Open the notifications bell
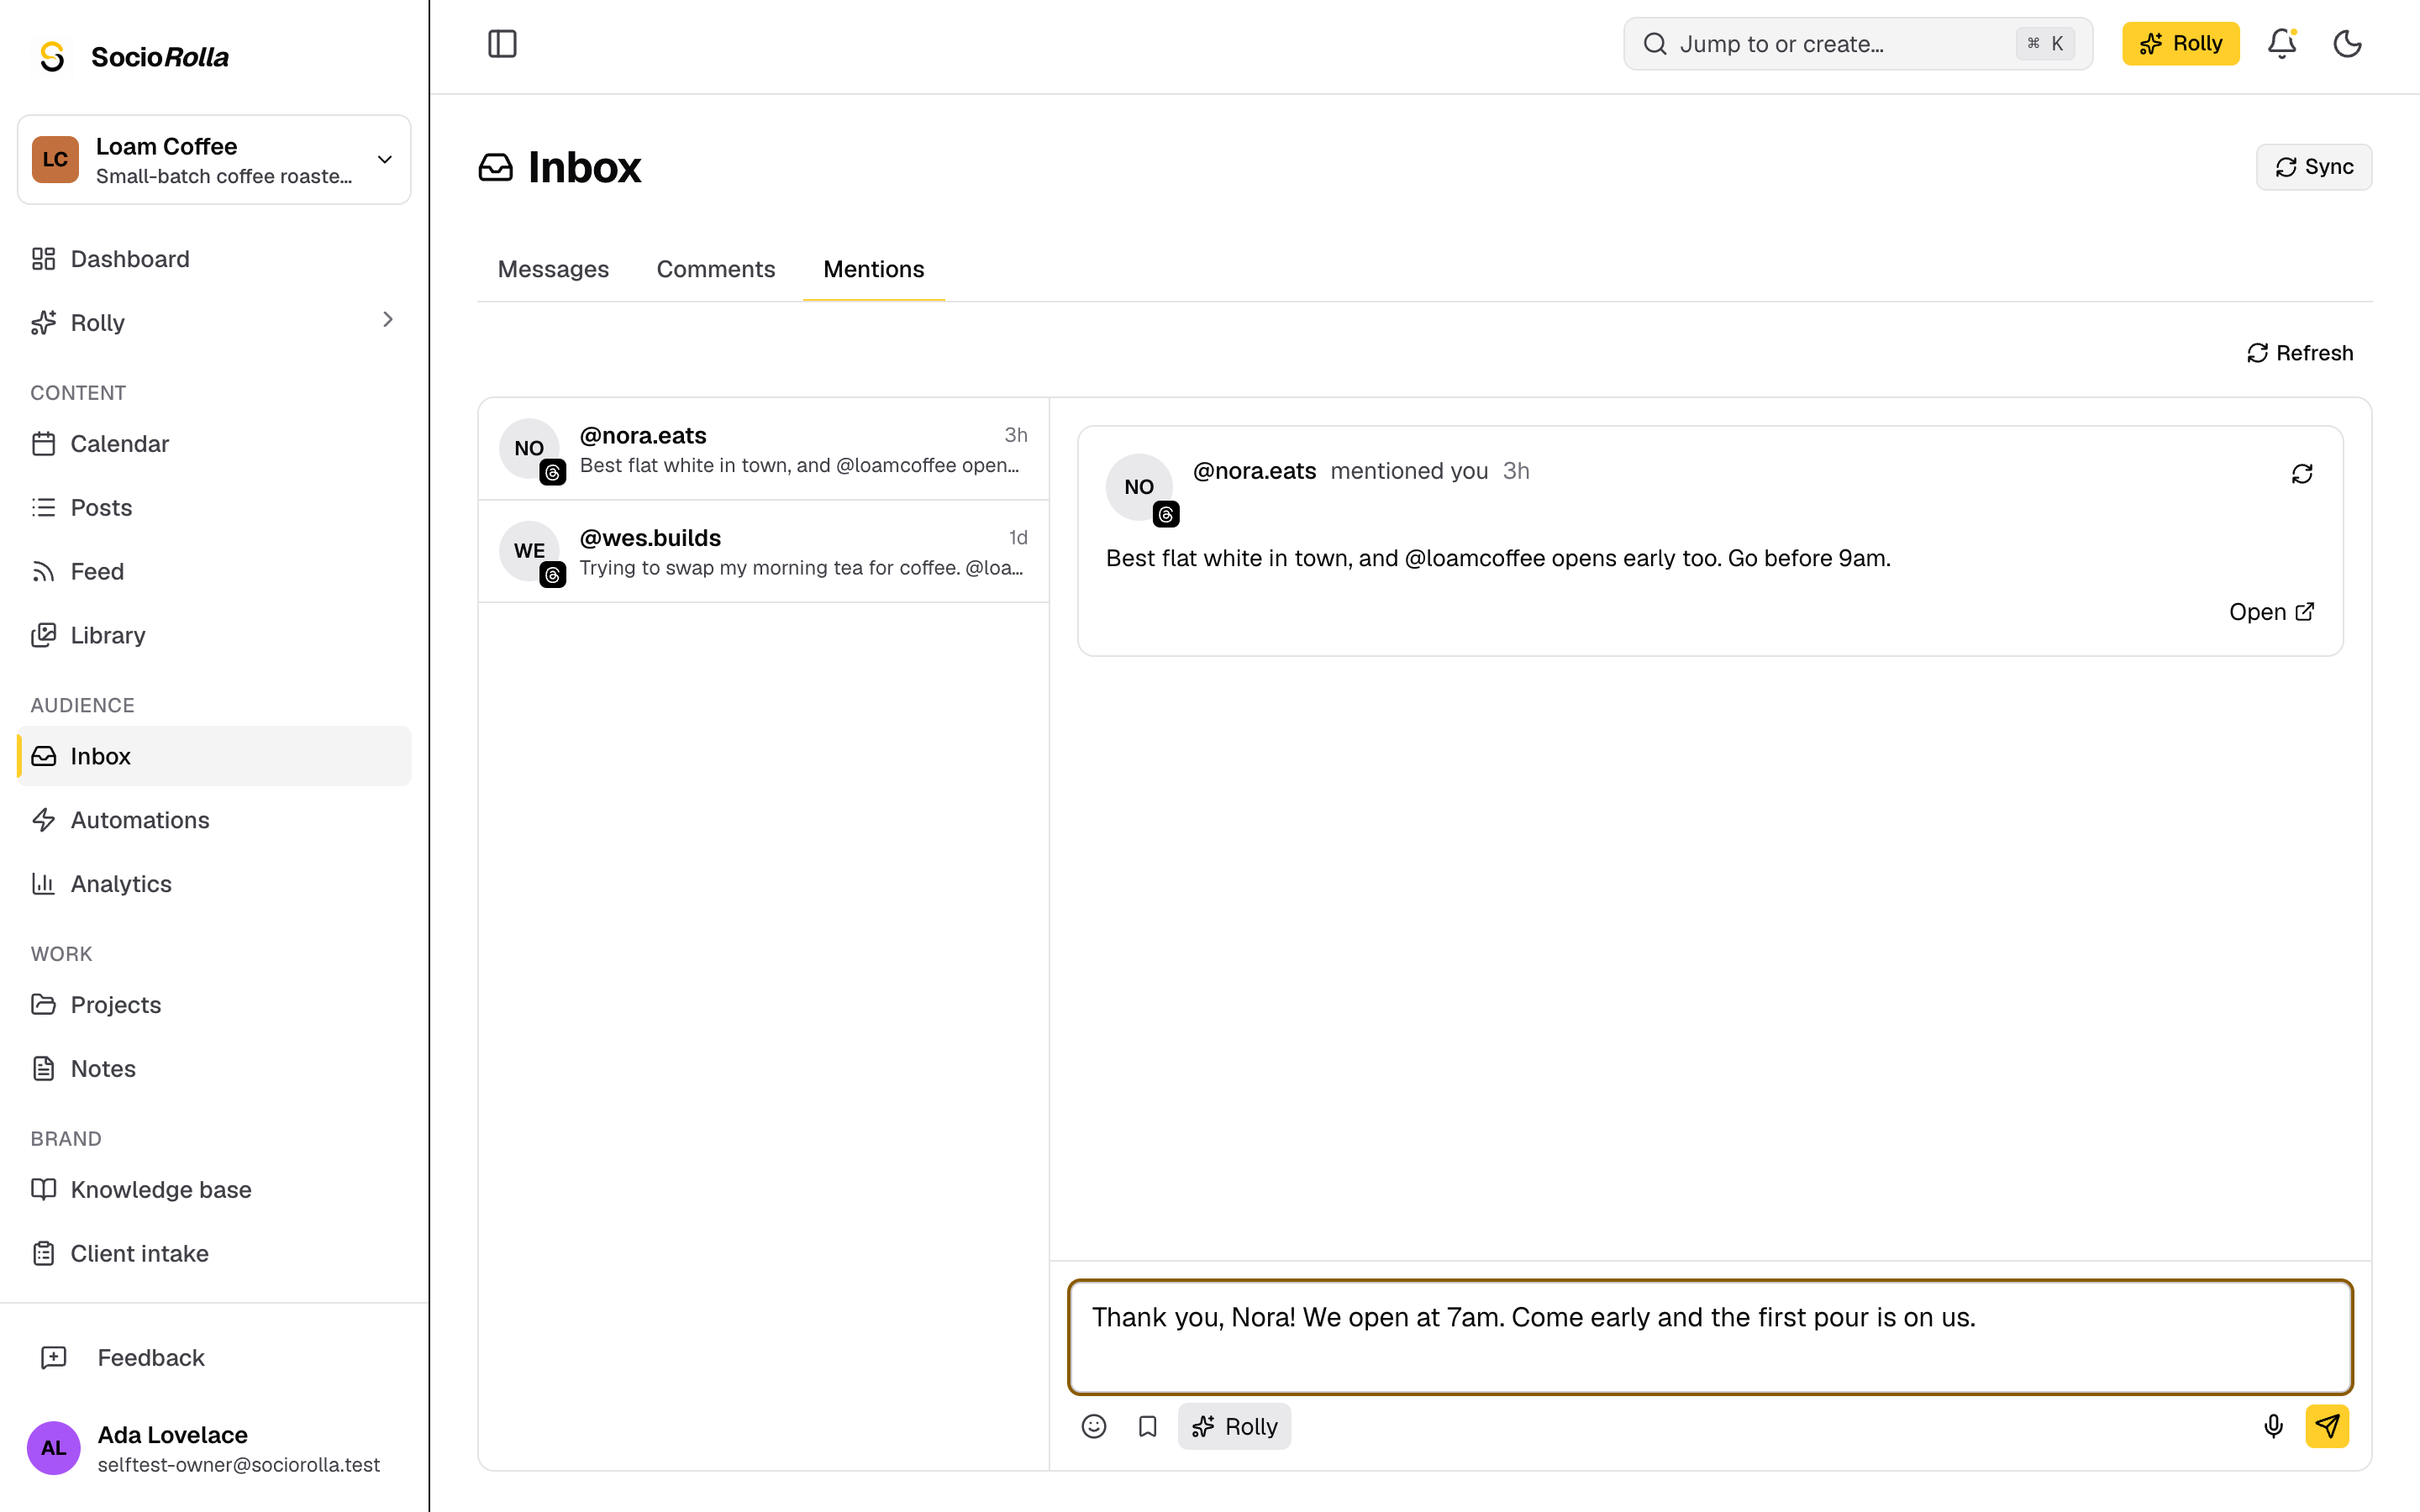 [2282, 44]
